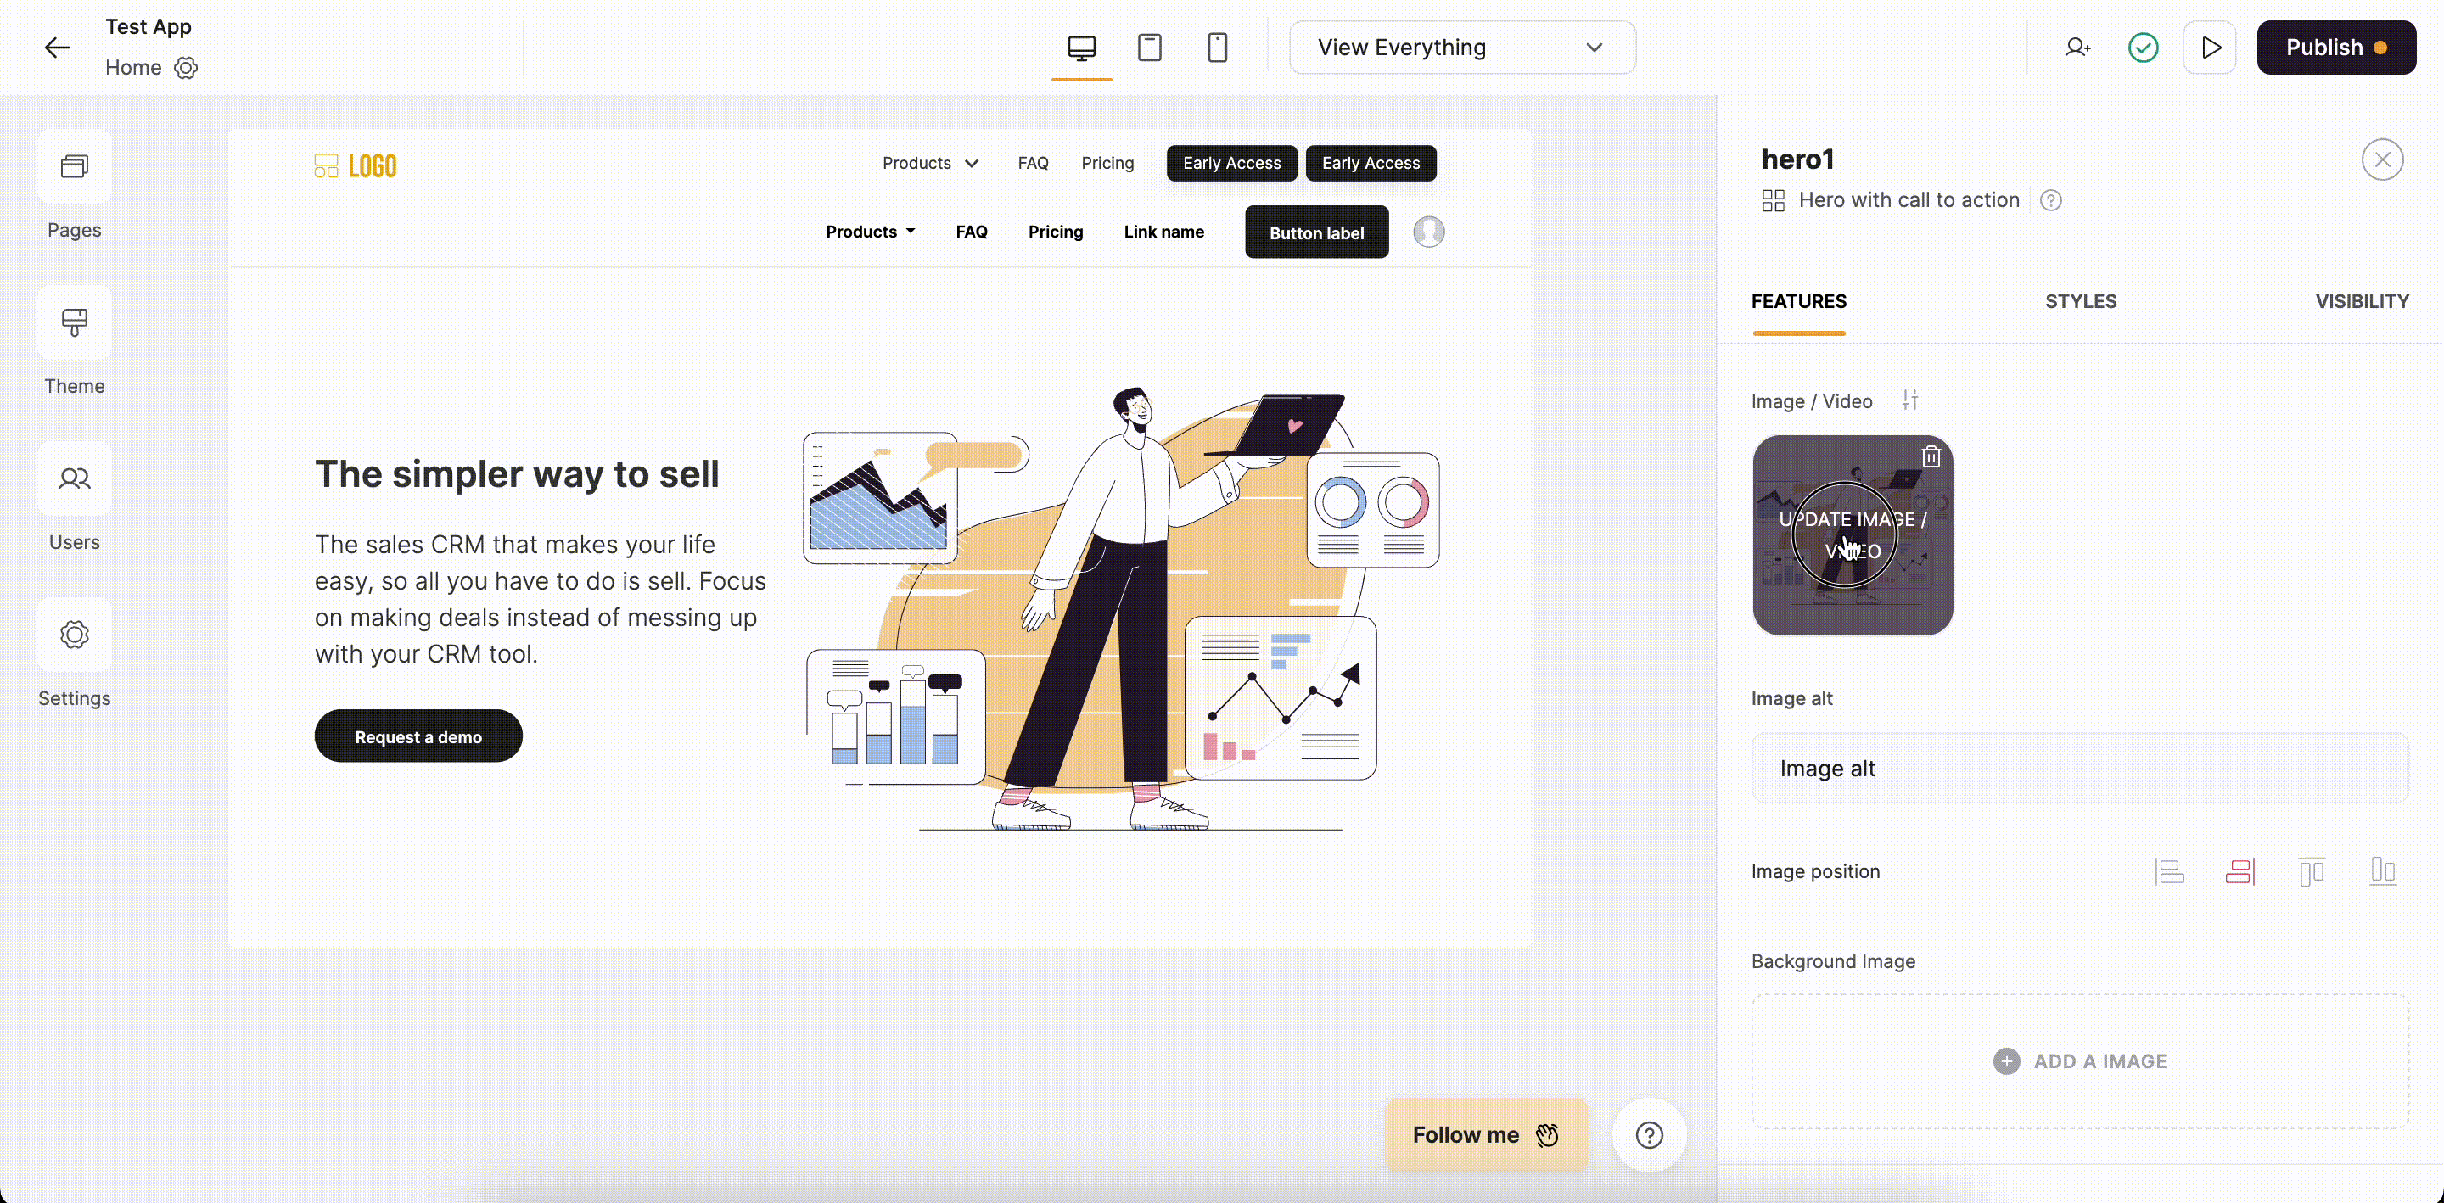The width and height of the screenshot is (2444, 1203).
Task: Click the Home page settings gear
Action: coord(186,69)
